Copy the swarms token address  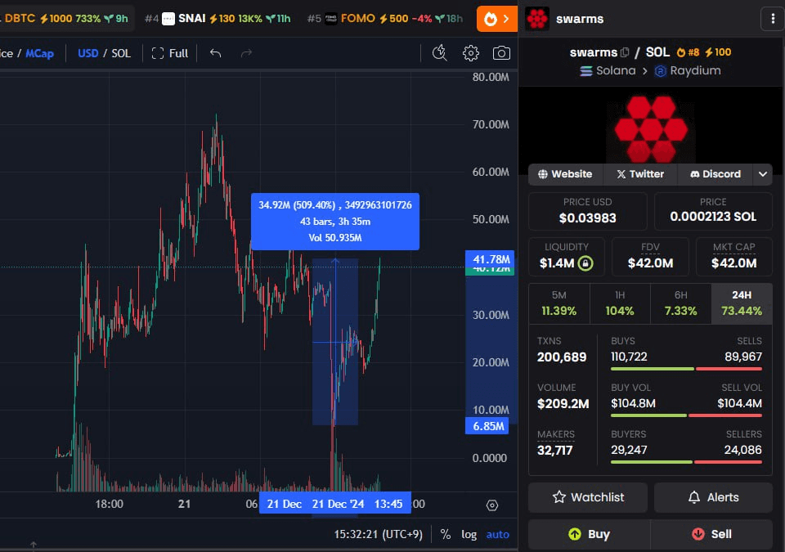pos(624,52)
